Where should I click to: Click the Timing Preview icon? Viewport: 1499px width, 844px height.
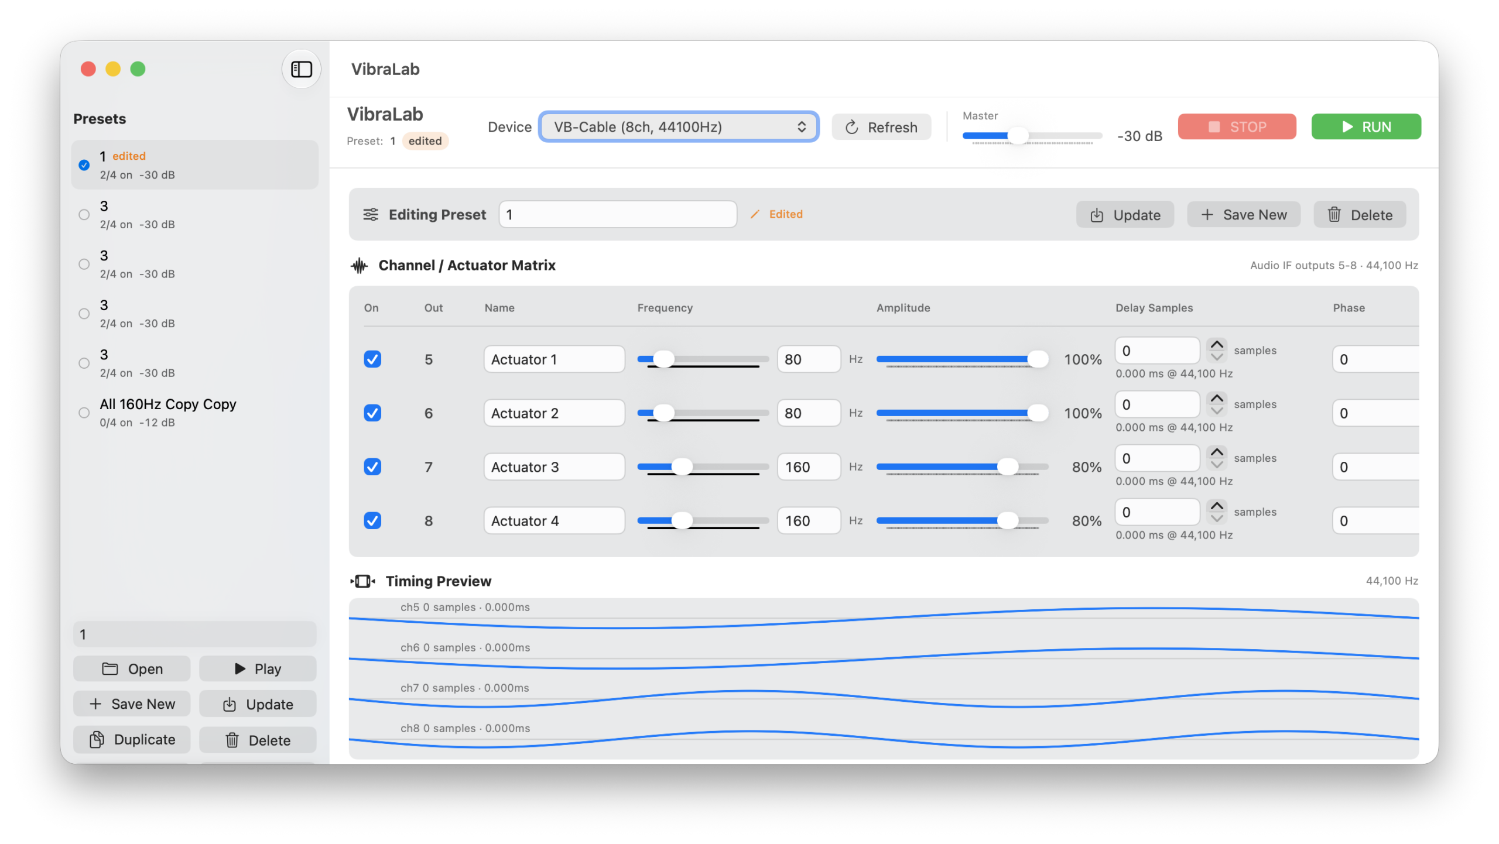coord(362,581)
